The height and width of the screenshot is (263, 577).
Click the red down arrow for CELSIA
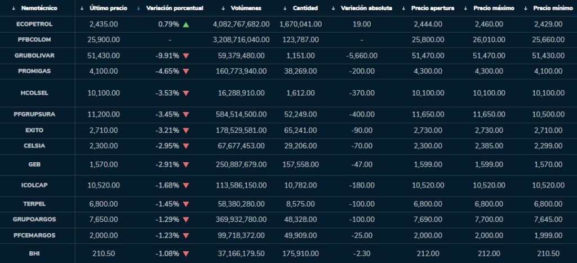pos(186,146)
